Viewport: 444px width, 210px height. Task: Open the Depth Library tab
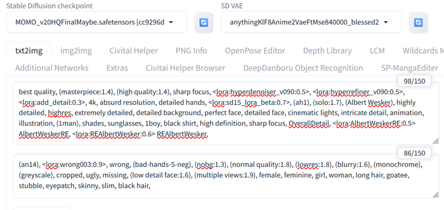[x=327, y=51]
